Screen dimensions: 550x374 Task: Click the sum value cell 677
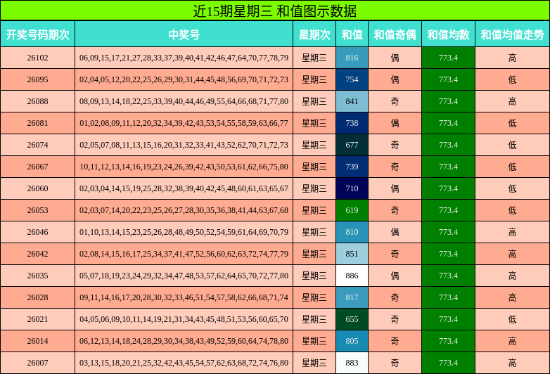tap(352, 145)
